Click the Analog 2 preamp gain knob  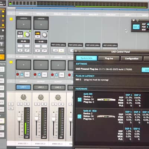pos(44,35)
